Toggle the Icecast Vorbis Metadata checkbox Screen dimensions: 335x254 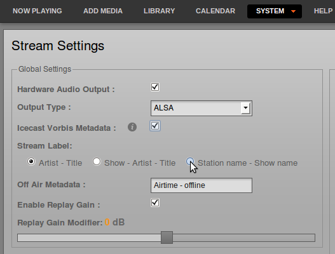tap(155, 126)
